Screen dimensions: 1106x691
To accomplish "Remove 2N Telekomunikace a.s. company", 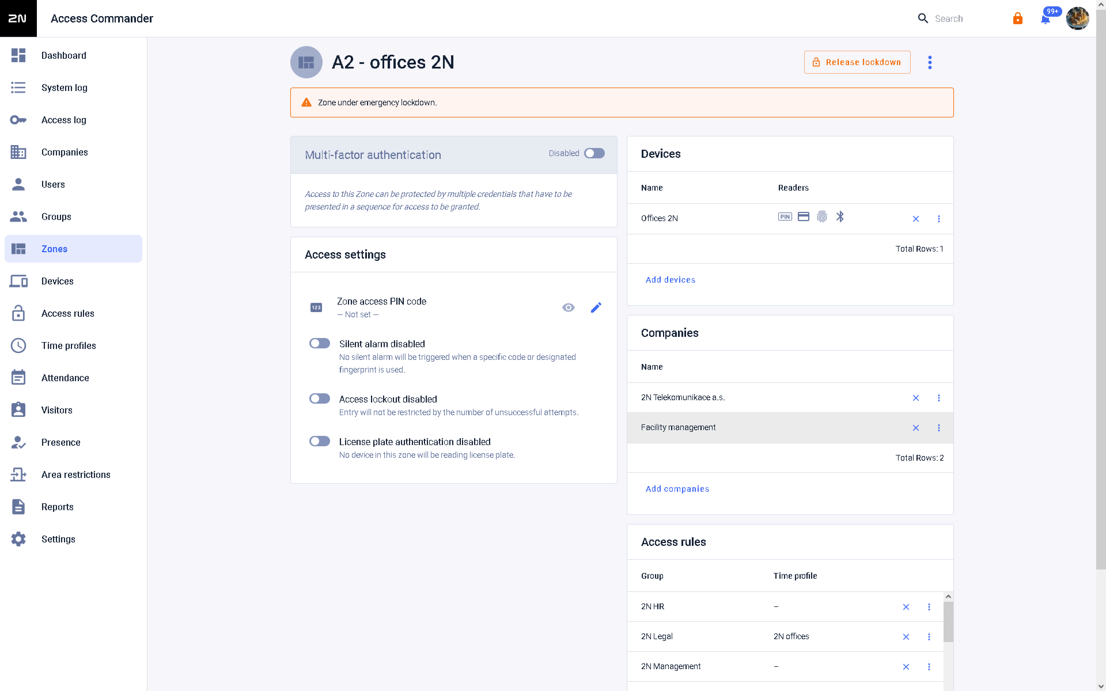I will 915,398.
